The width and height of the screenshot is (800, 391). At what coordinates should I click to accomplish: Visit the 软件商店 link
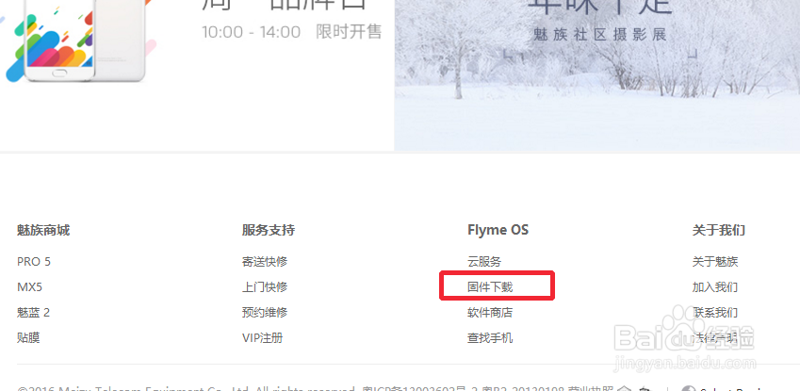point(490,313)
